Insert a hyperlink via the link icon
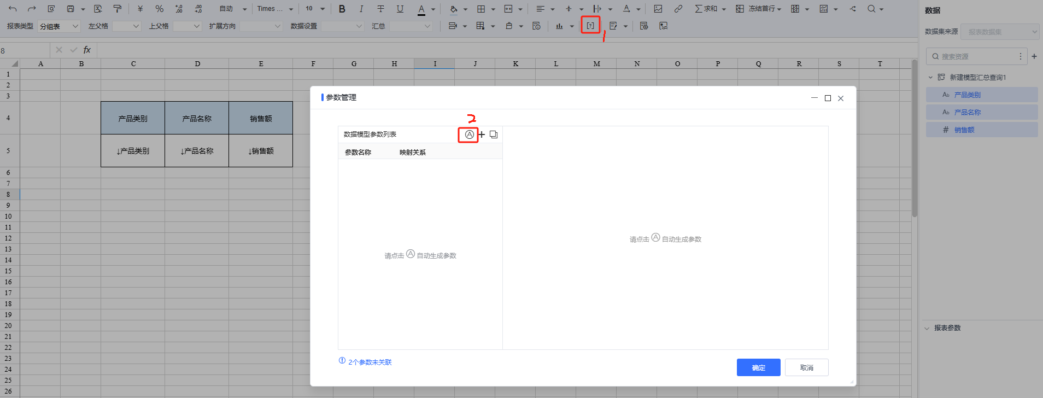The height and width of the screenshot is (398, 1043). click(678, 9)
